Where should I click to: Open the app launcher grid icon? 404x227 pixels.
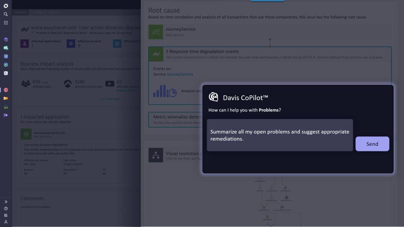6,22
